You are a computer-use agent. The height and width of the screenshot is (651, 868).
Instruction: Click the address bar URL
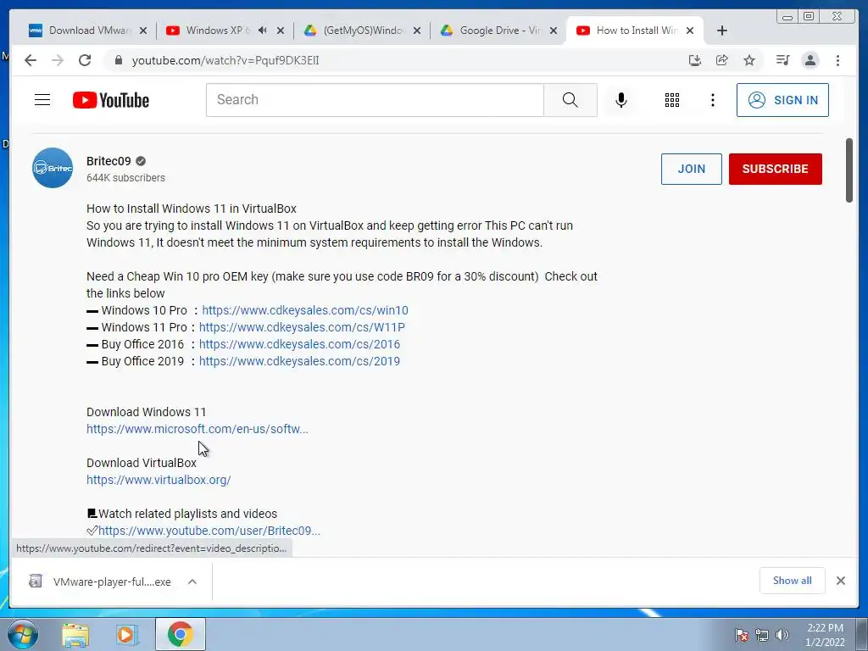(225, 60)
